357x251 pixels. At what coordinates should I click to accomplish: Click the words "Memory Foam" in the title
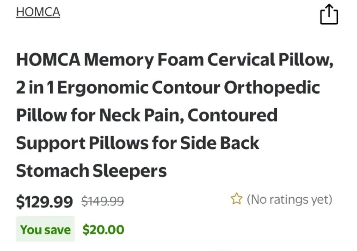[143, 60]
